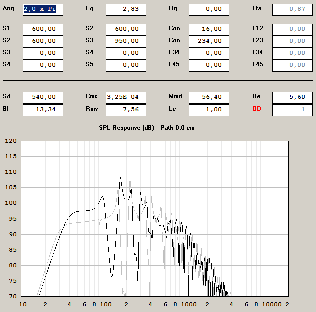The width and height of the screenshot is (316, 312).
Task: Click the L45 input field
Action: pyautogui.click(x=209, y=66)
